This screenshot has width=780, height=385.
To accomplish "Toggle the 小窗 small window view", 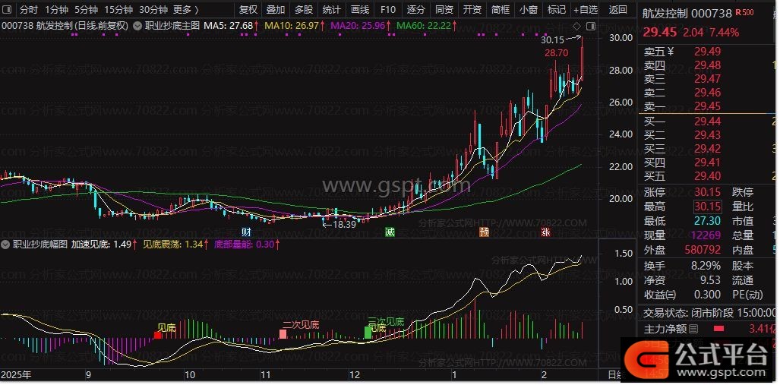I will coord(528,10).
